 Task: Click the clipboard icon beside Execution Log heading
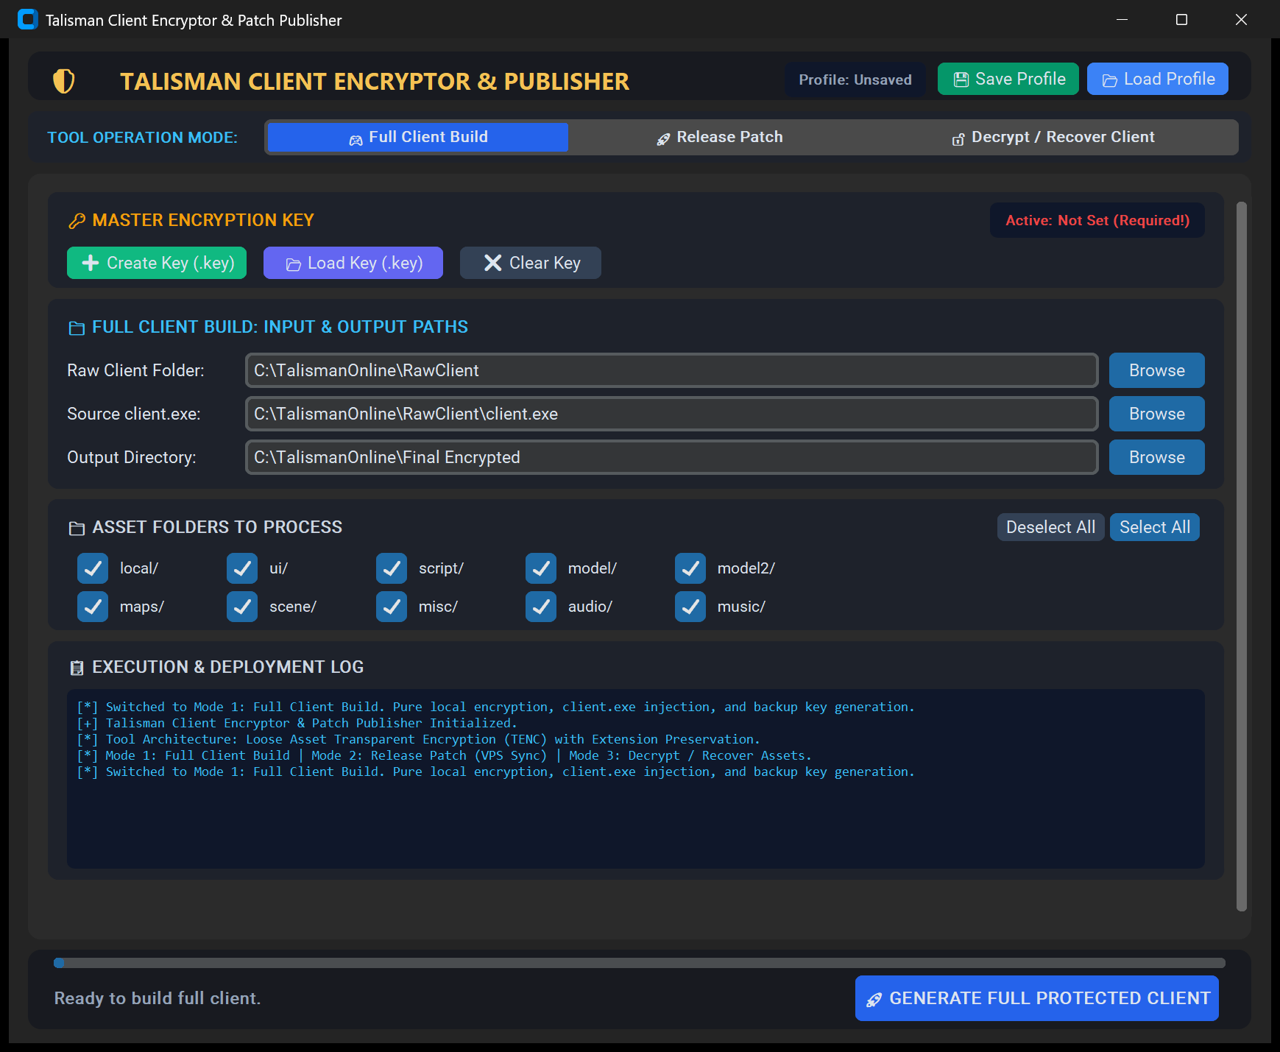77,668
